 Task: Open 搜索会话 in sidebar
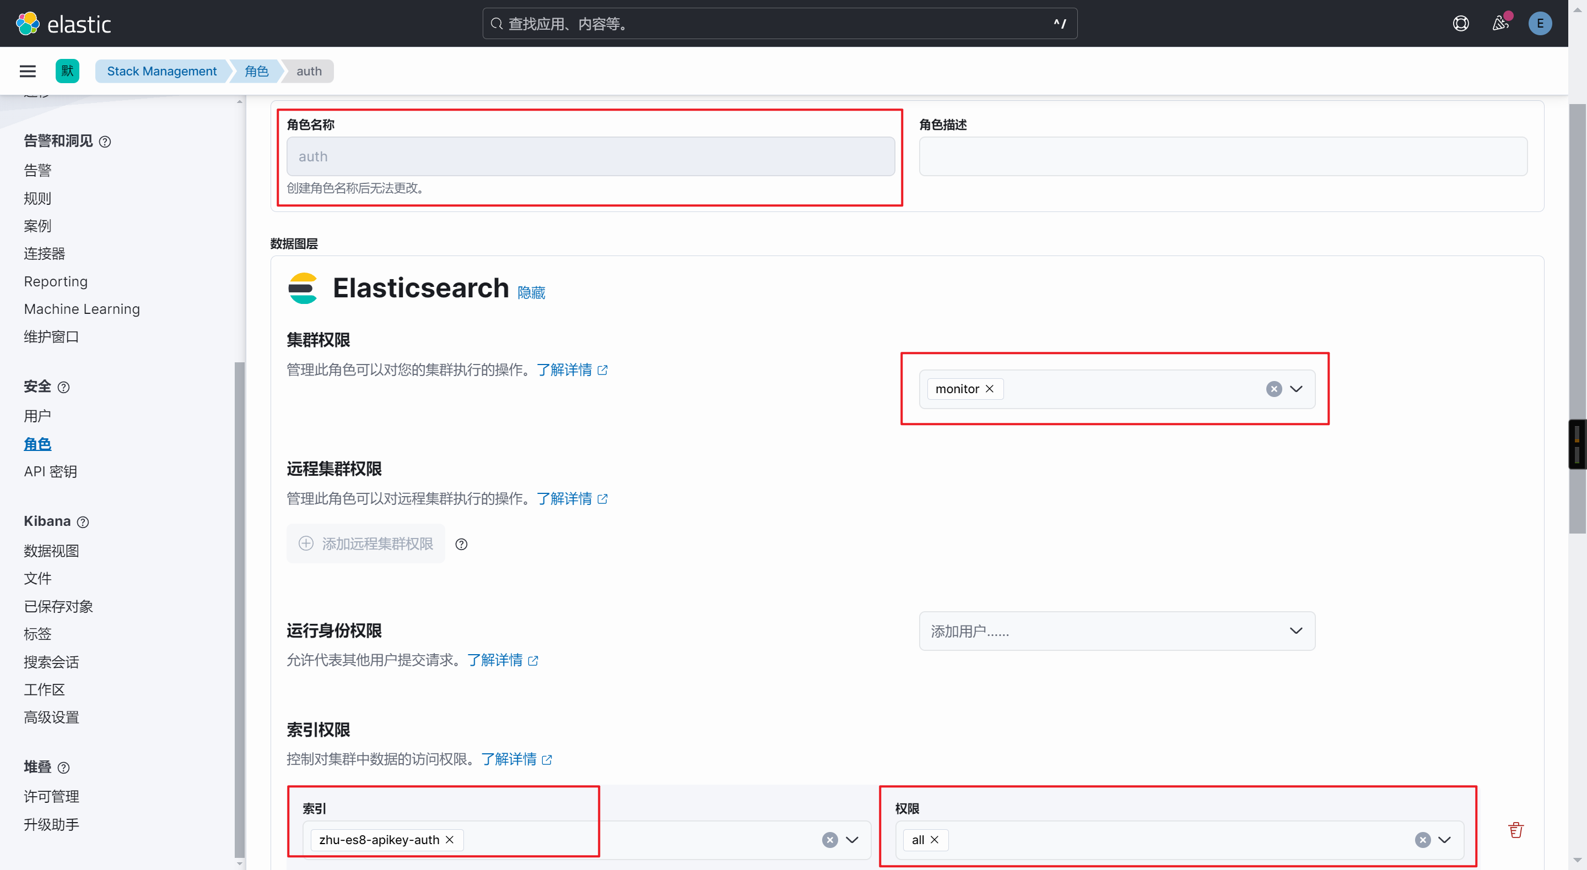[x=51, y=662]
